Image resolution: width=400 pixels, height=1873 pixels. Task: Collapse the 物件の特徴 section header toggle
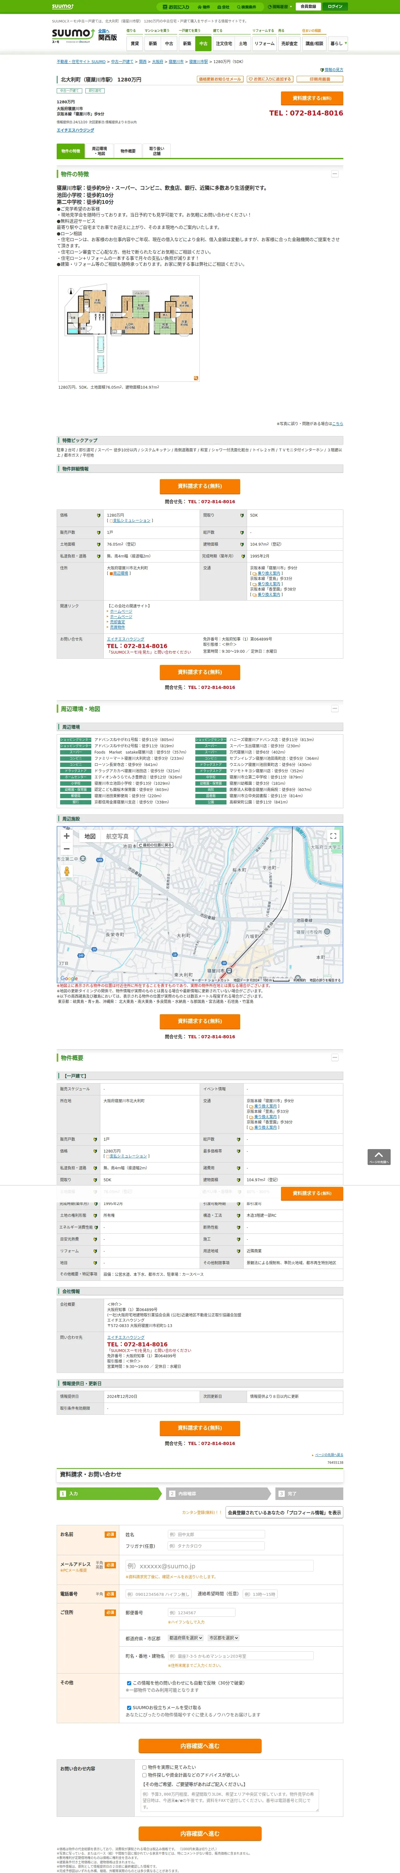tap(335, 175)
